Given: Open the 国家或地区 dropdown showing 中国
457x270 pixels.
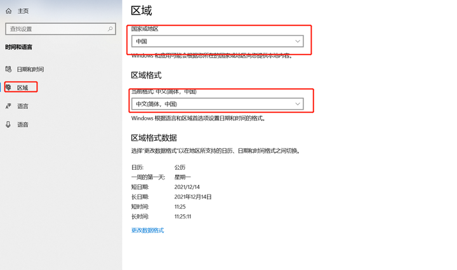Looking at the screenshot, I should (x=218, y=41).
